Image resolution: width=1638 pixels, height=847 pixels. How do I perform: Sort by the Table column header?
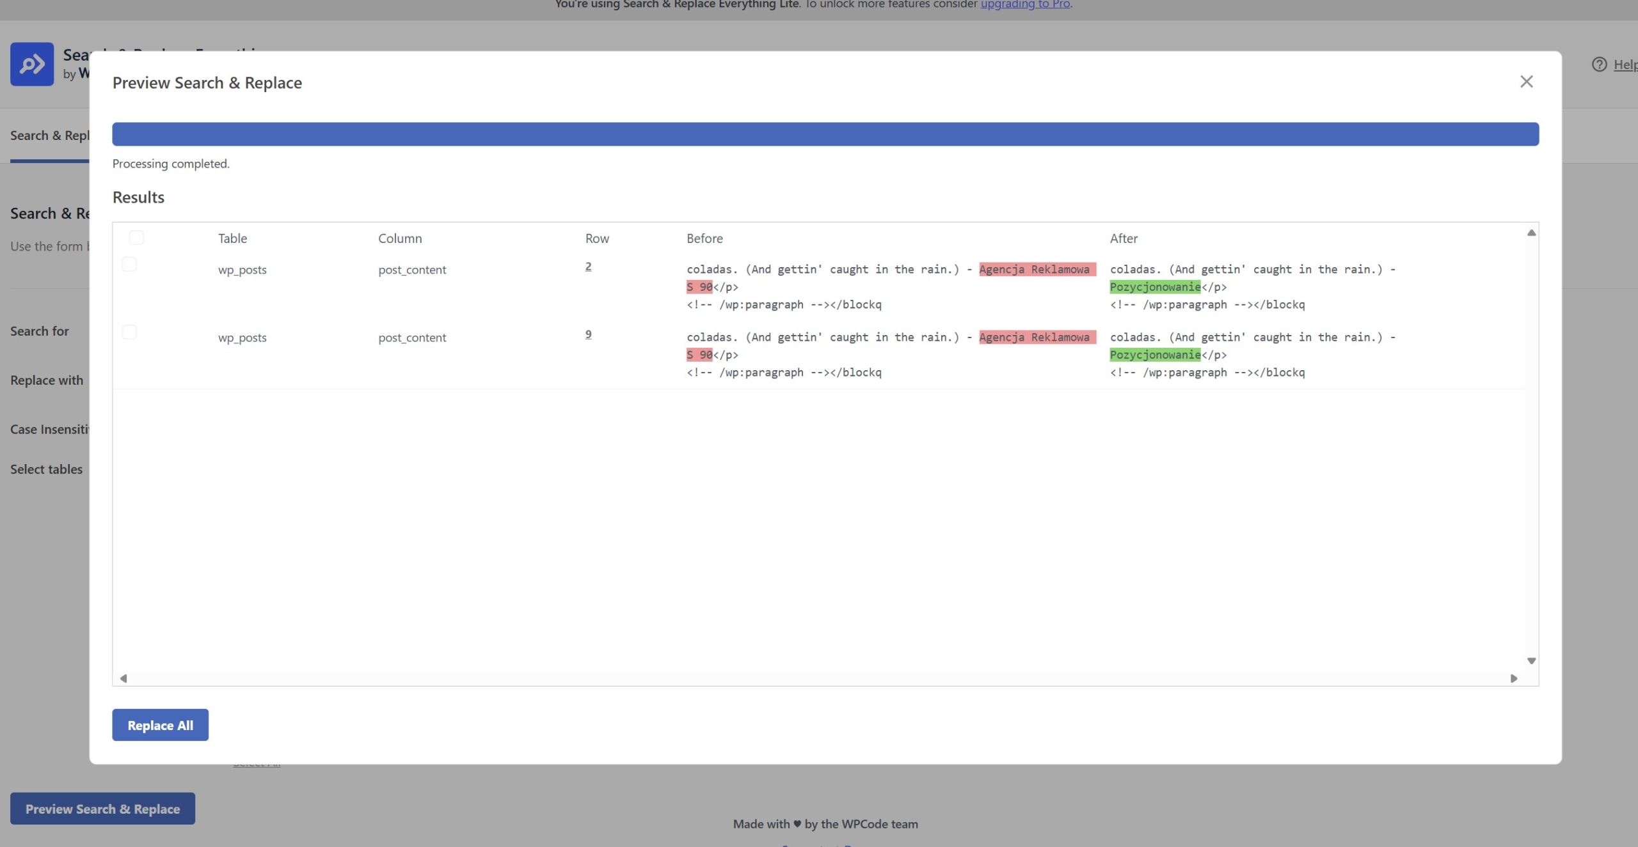232,238
